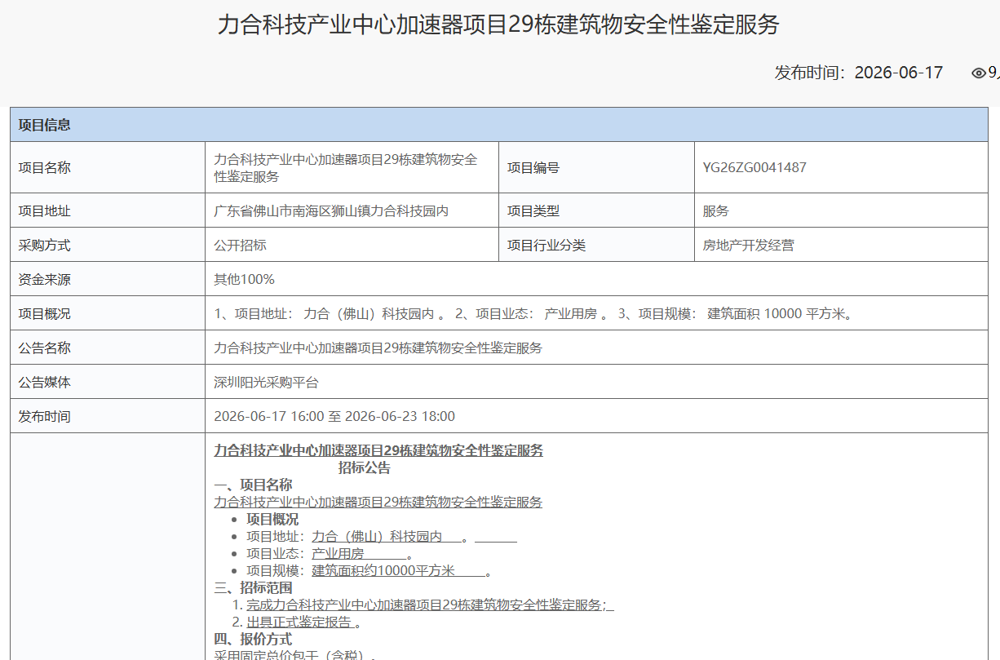This screenshot has width=1000, height=660.
Task: Select project name value in table
Action: (346, 167)
